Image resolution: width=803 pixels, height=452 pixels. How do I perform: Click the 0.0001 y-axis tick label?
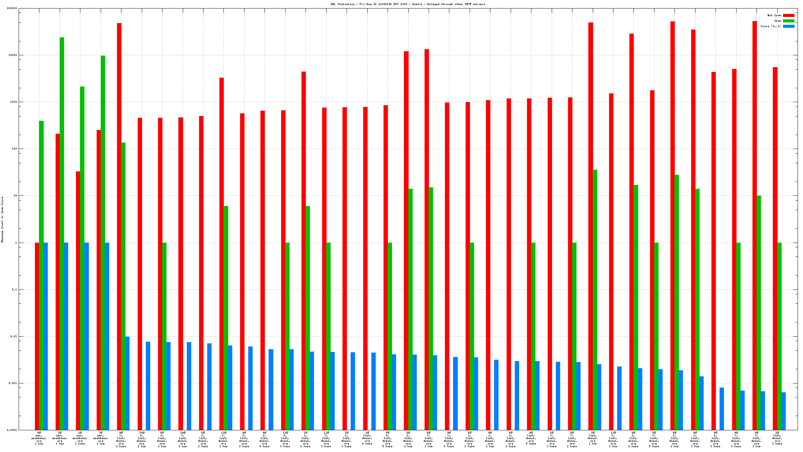13,430
